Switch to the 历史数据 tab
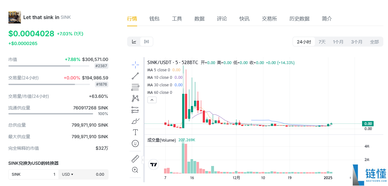This screenshot has width=388, height=186. [x=299, y=19]
